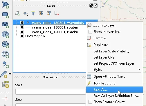Open the Manage Layer Visibility eye dropdown

[x=26, y=13]
